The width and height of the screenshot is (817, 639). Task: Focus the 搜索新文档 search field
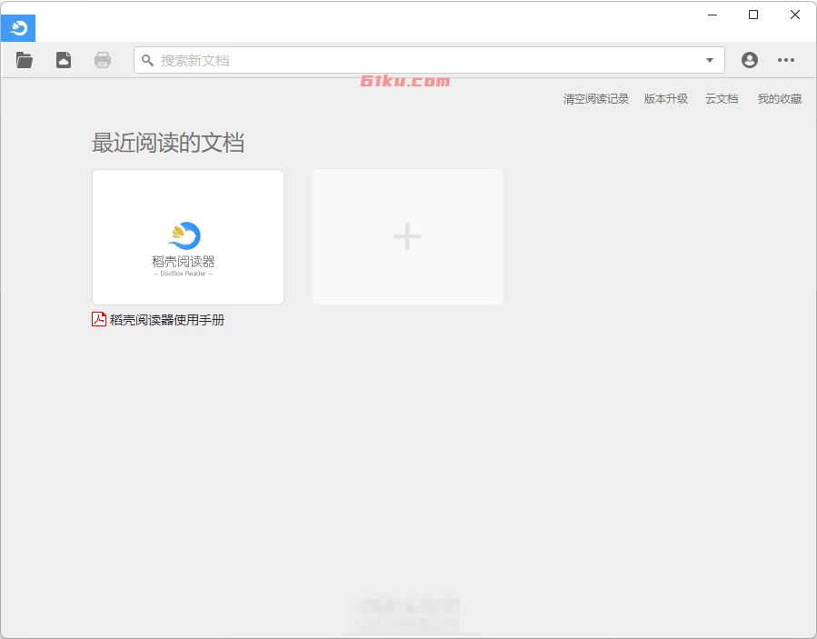click(x=429, y=61)
